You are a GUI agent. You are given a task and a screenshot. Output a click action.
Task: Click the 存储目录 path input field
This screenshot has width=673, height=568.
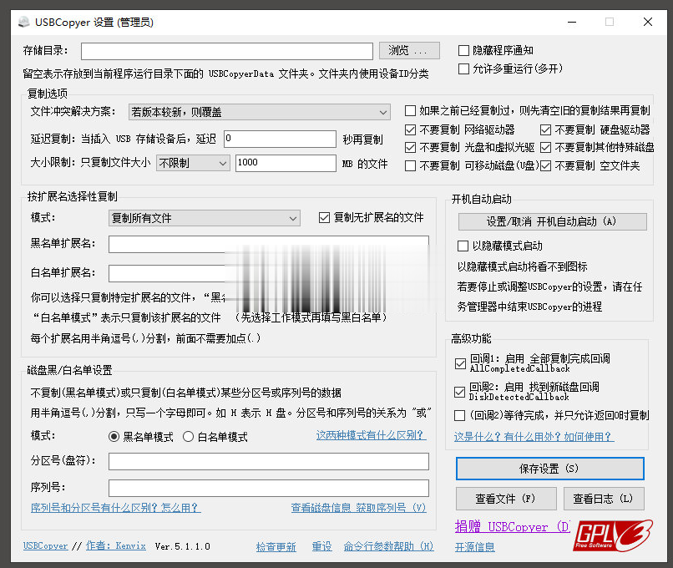(226, 51)
